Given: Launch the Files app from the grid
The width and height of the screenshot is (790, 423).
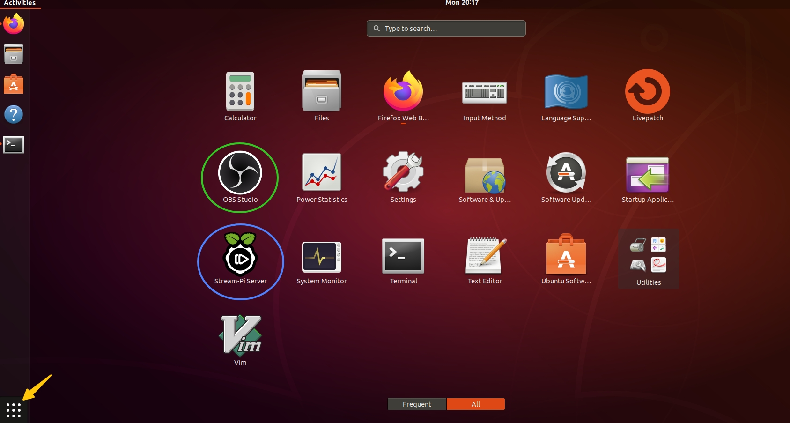Looking at the screenshot, I should 322,96.
